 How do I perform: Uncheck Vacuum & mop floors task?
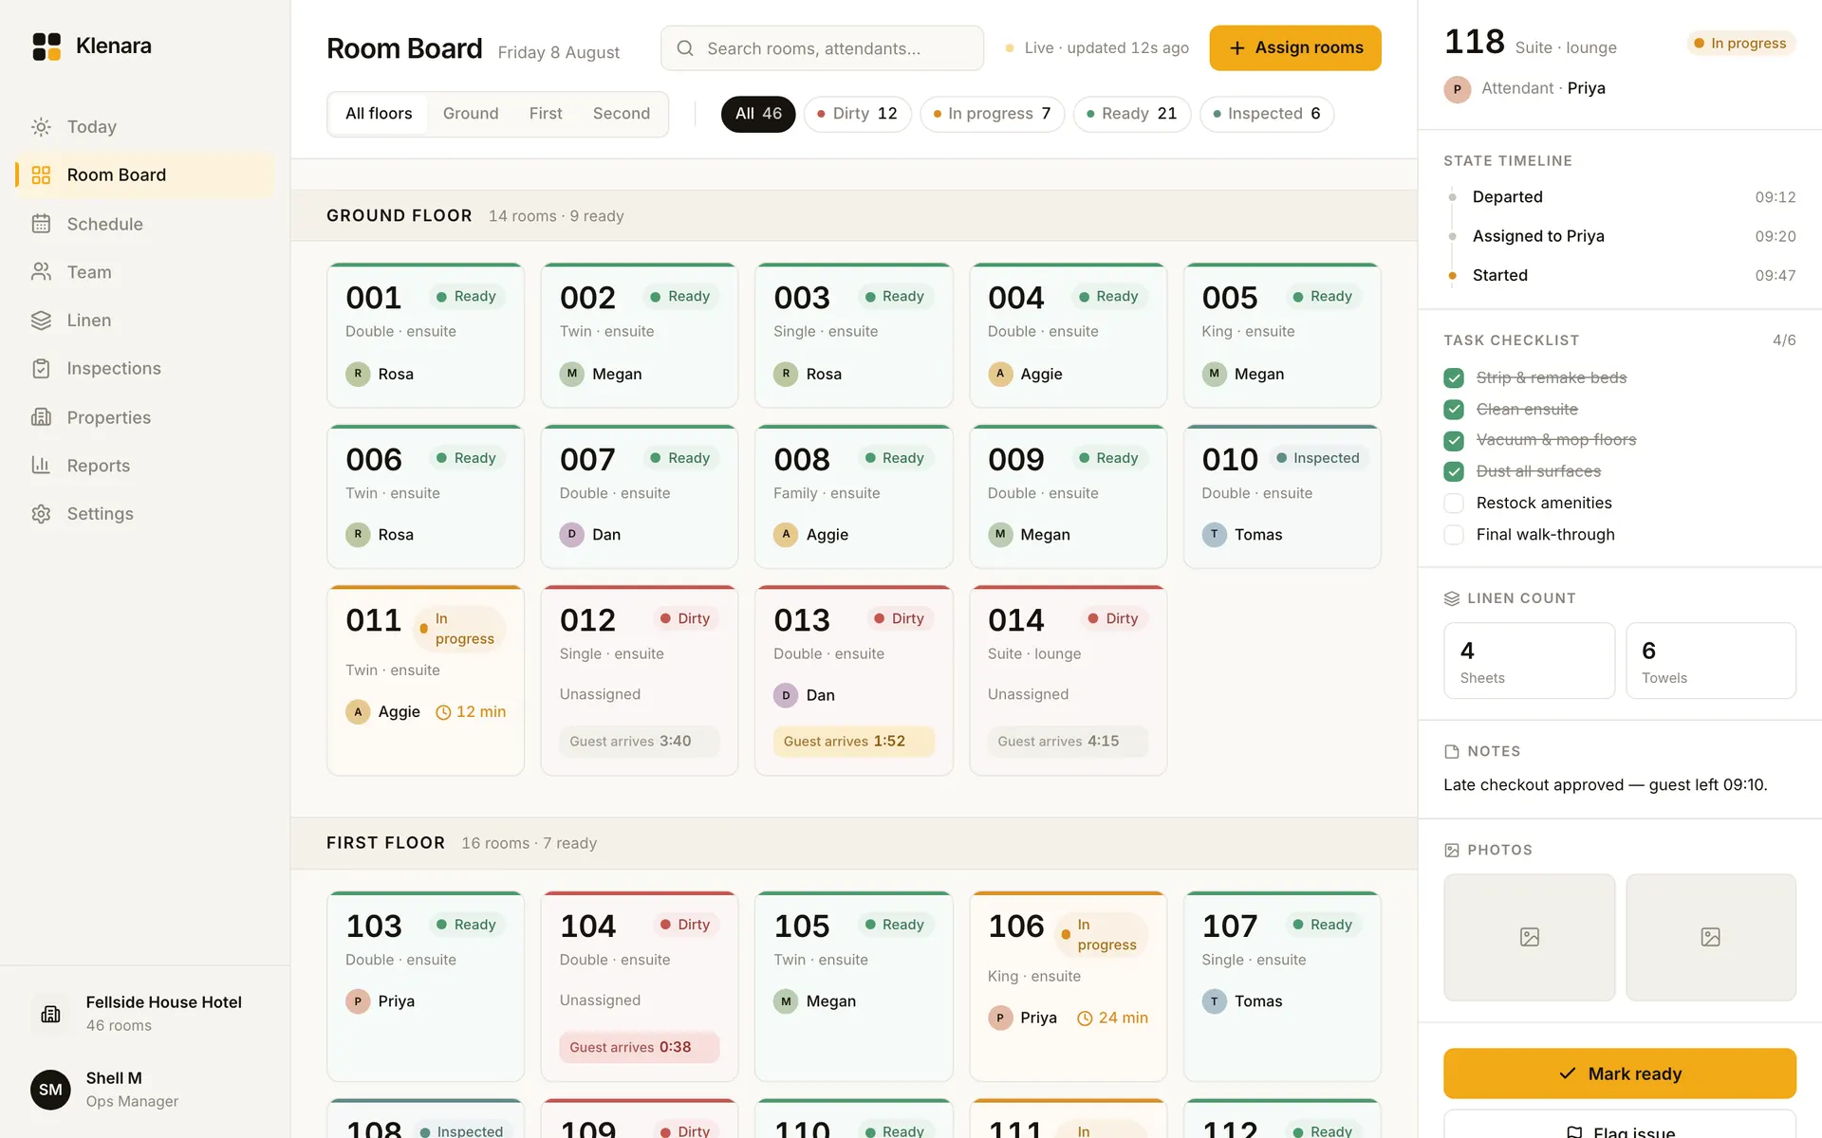(x=1454, y=441)
